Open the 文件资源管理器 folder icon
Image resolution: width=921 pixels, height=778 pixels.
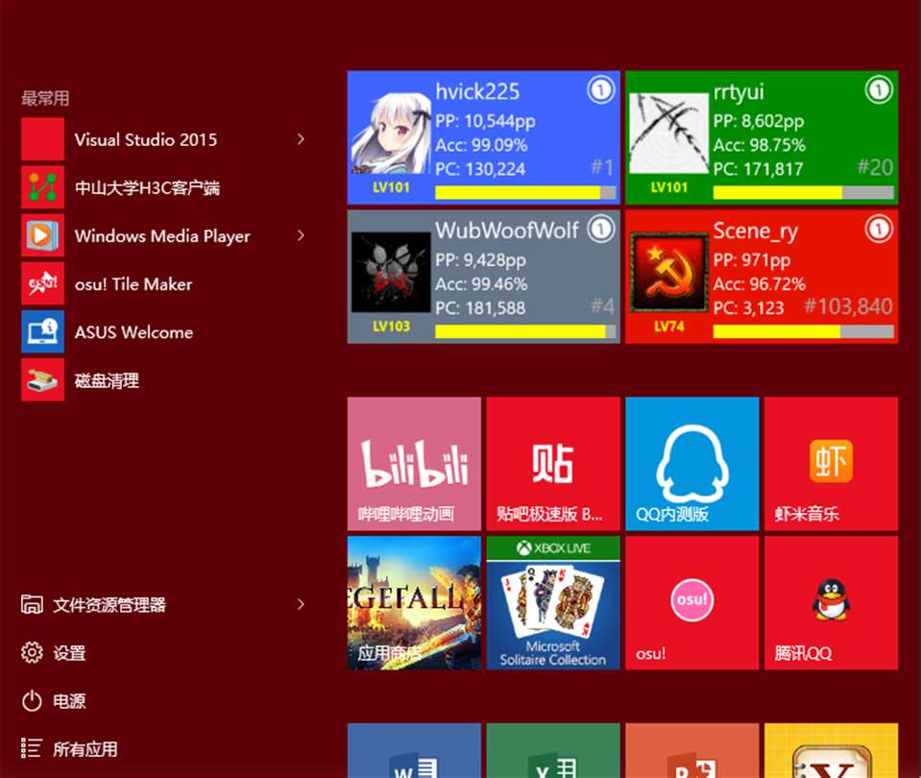click(32, 604)
